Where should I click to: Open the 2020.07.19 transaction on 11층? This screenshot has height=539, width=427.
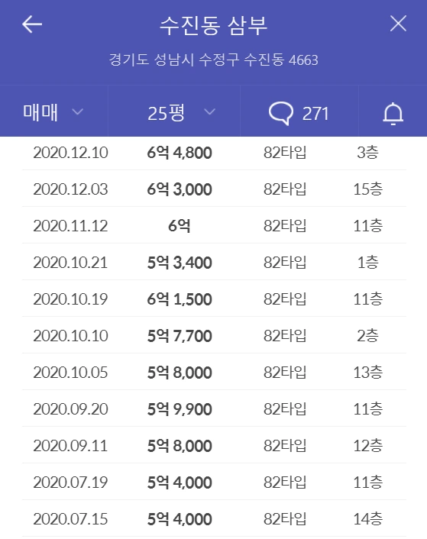(214, 482)
